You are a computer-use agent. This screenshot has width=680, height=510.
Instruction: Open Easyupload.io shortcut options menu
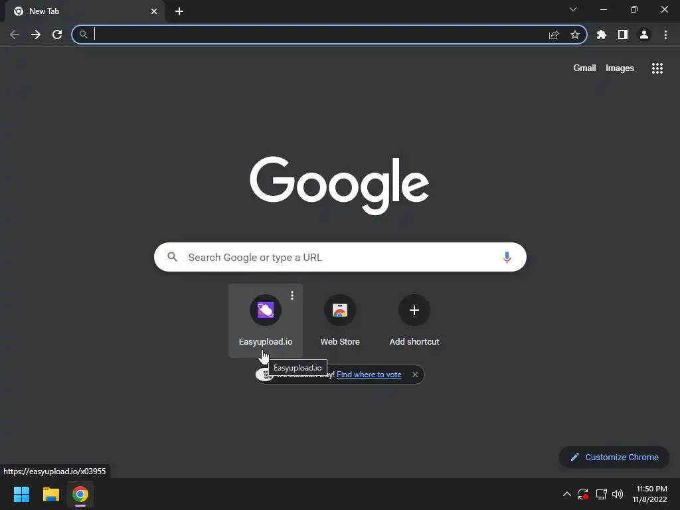tap(292, 296)
